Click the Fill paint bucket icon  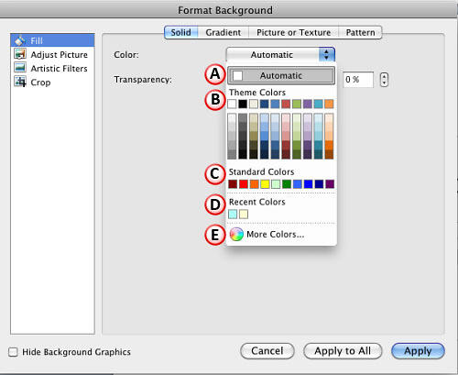pyautogui.click(x=20, y=40)
